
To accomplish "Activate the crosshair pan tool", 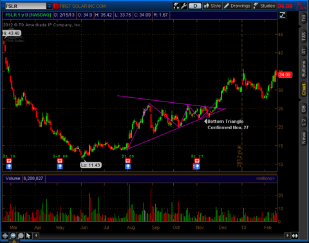I will point(5,236).
